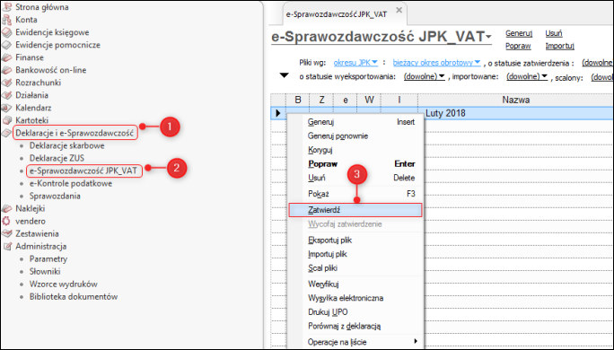Click the Konta sidebar icon
This screenshot has width=614, height=350.
tap(6, 20)
